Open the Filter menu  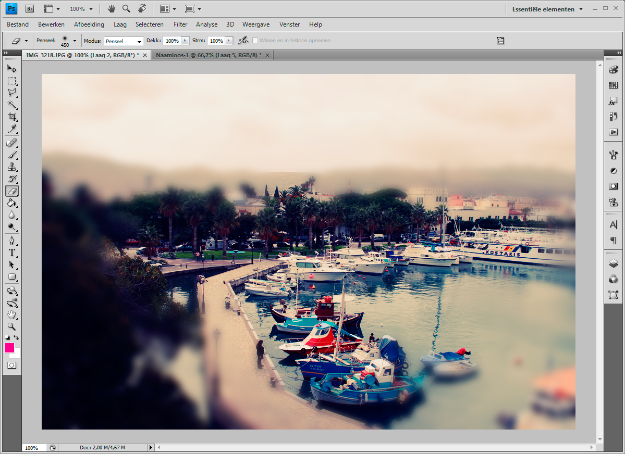tap(180, 24)
